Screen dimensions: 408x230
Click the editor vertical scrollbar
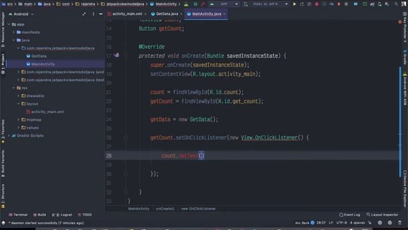pos(400,122)
